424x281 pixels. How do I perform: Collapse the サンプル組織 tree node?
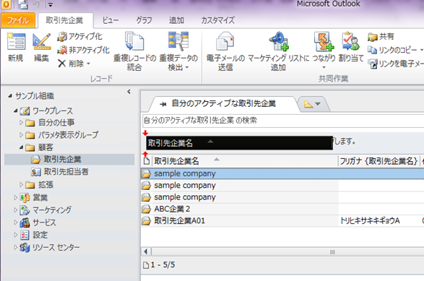pyautogui.click(x=10, y=95)
